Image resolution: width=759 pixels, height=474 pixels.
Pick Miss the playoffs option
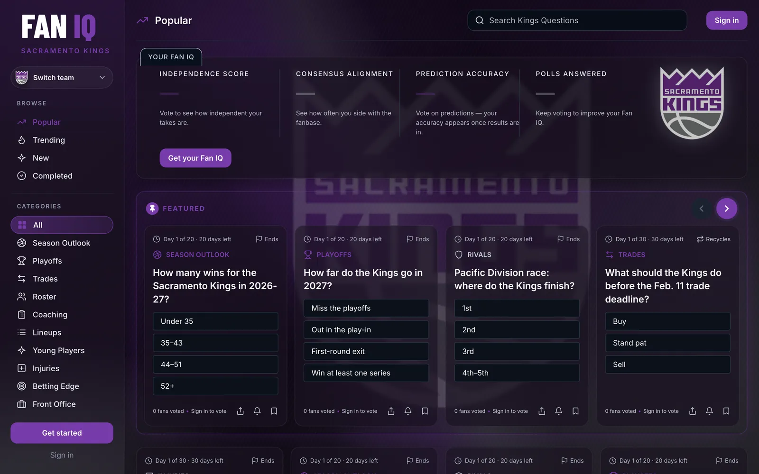[366, 308]
